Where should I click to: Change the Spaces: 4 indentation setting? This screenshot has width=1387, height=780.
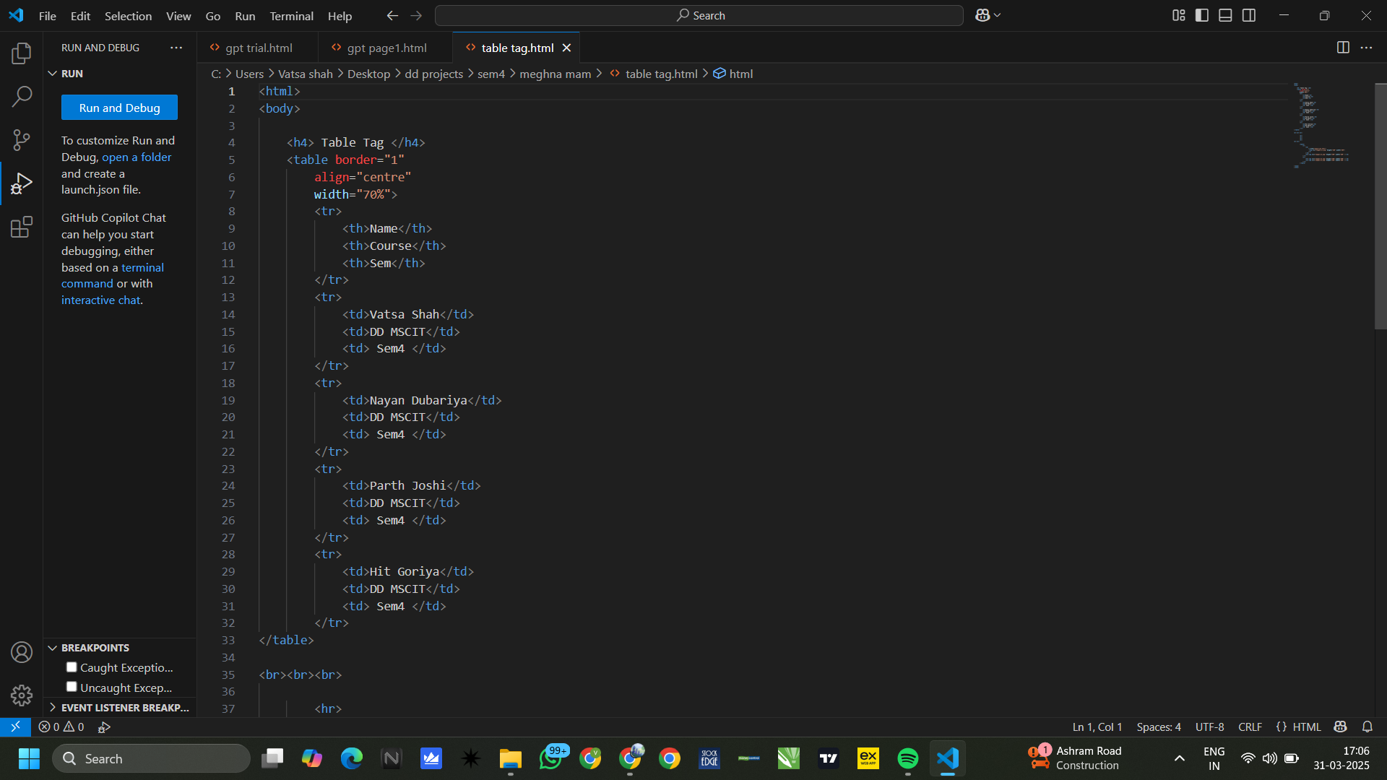pyautogui.click(x=1159, y=727)
